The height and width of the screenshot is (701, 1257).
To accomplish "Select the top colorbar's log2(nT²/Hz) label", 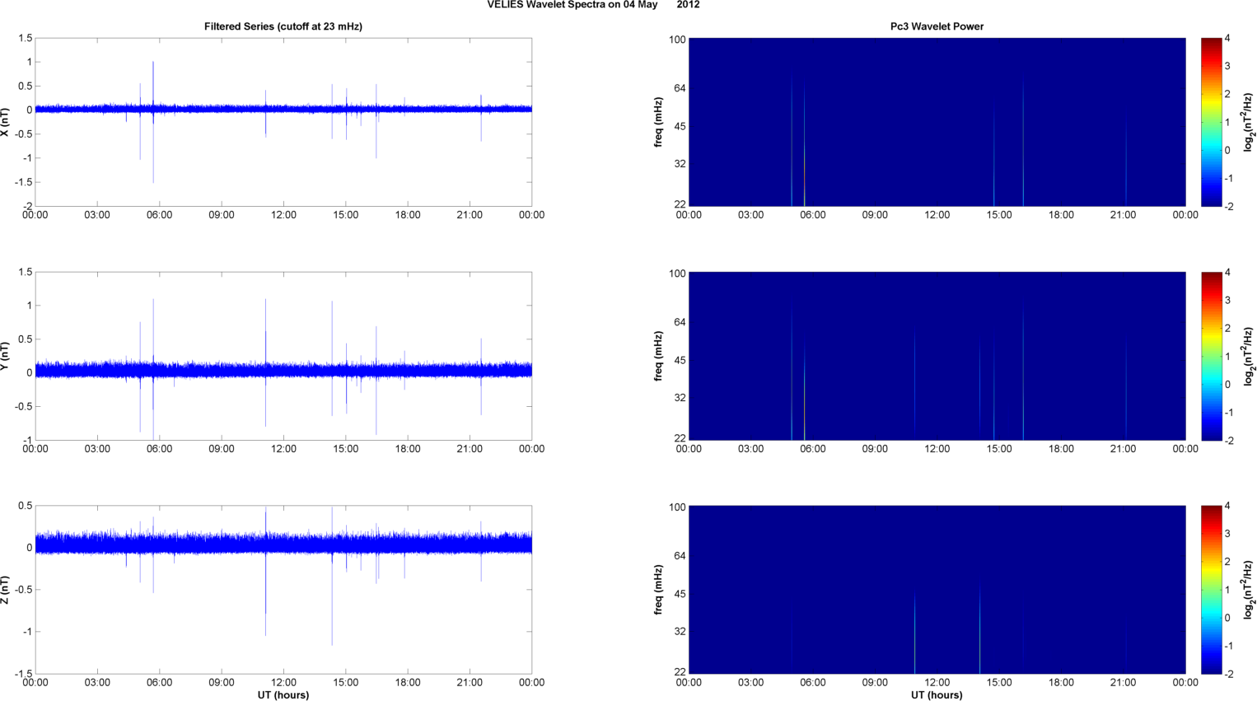I will click(x=1249, y=122).
